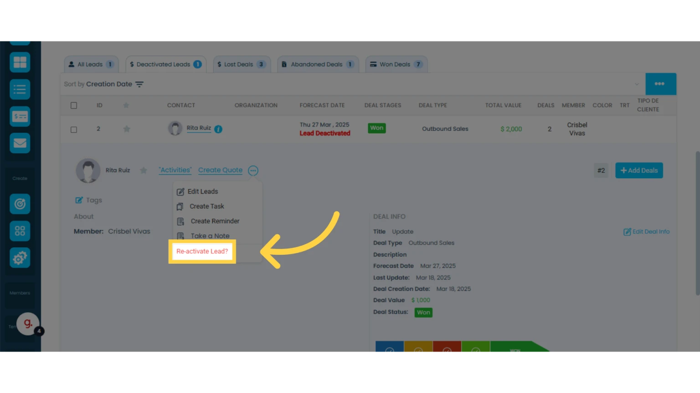Open the list view icon in sidebar
This screenshot has height=393, width=700.
(20, 90)
